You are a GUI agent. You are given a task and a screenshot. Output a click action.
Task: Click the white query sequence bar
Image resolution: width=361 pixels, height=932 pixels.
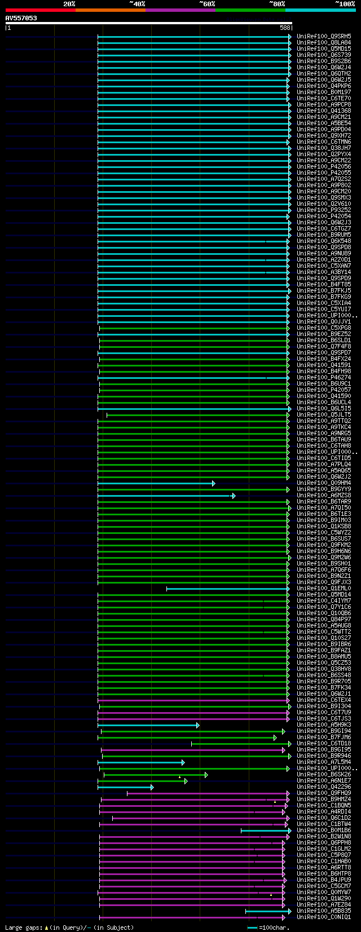pos(148,23)
